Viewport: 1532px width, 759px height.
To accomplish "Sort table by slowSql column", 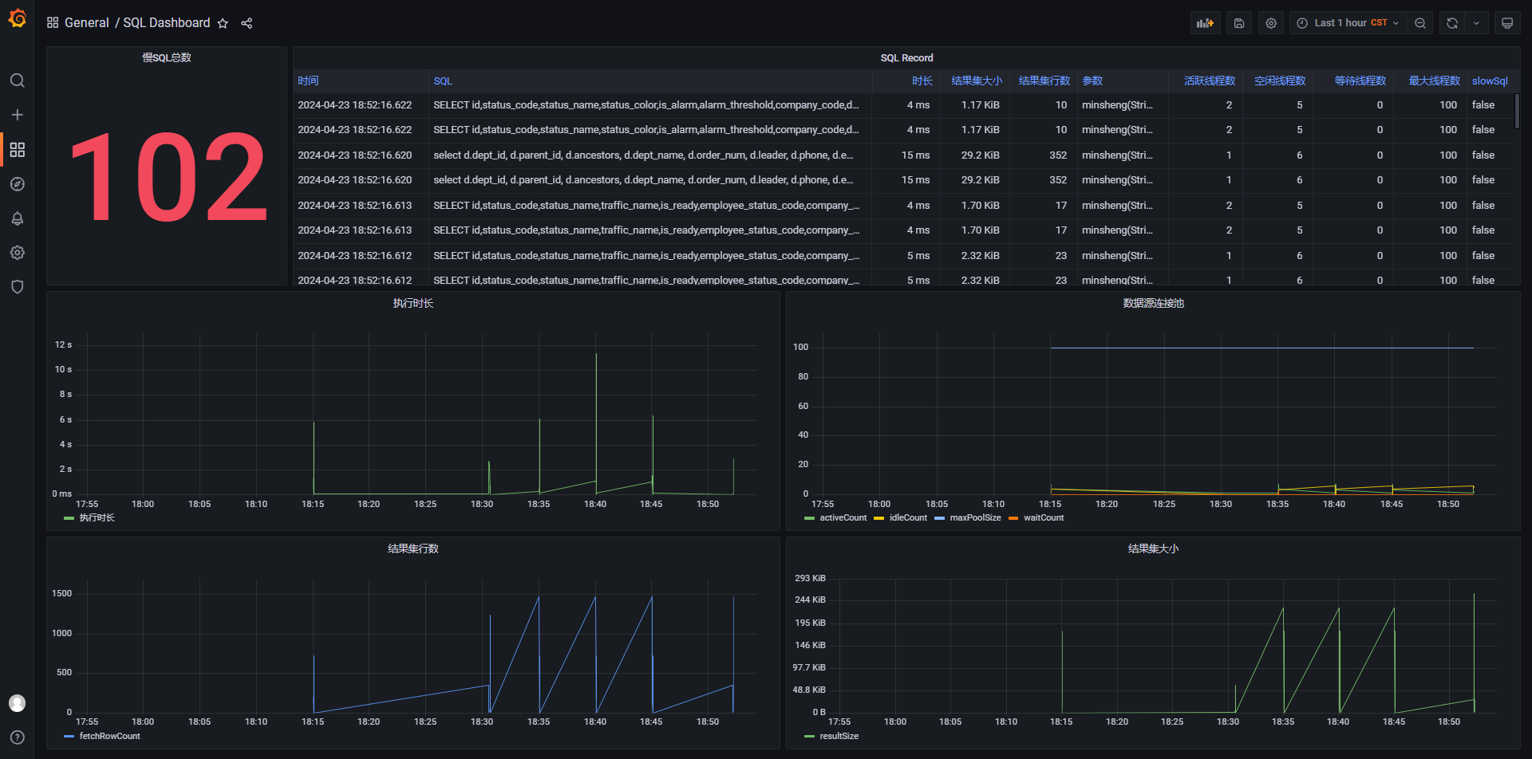I will [x=1490, y=81].
